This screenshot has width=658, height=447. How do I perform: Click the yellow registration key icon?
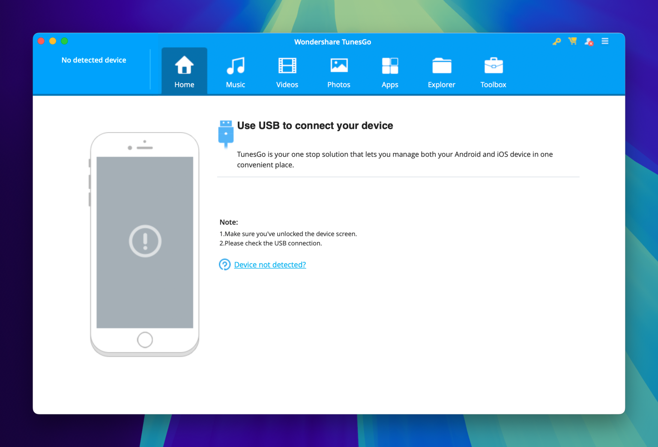point(556,41)
